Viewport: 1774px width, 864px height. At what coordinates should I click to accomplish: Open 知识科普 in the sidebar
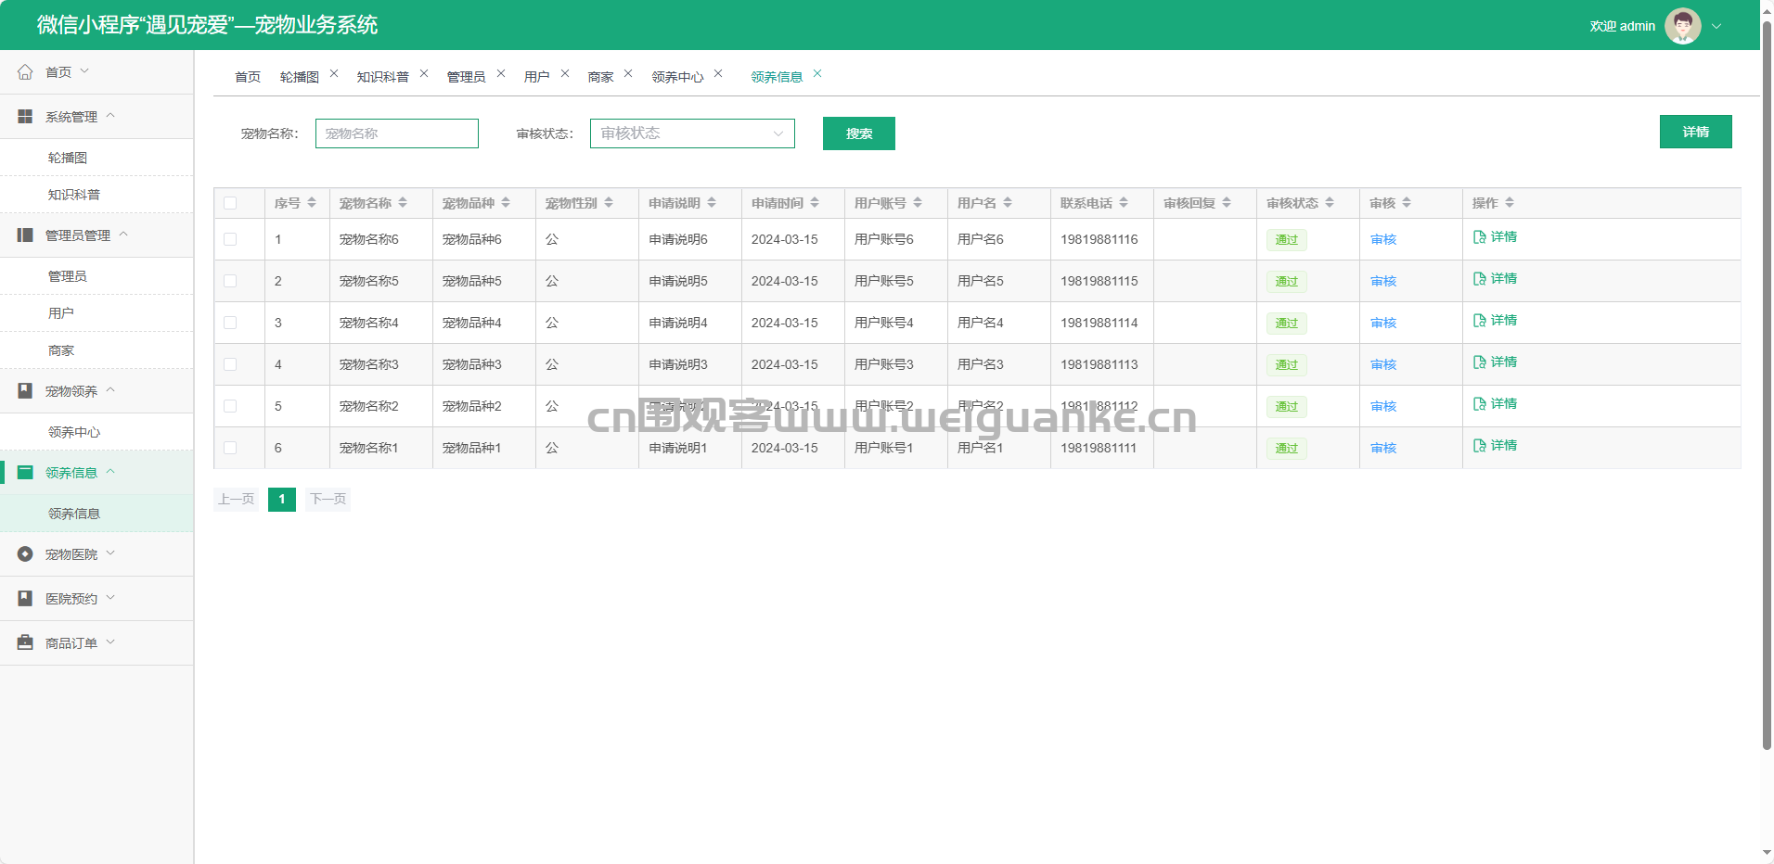74,195
